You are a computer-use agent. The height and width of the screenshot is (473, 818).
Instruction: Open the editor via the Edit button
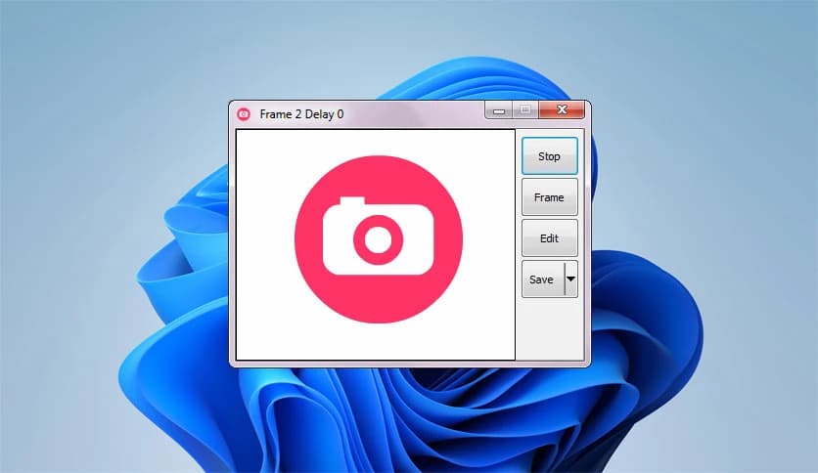(x=549, y=238)
